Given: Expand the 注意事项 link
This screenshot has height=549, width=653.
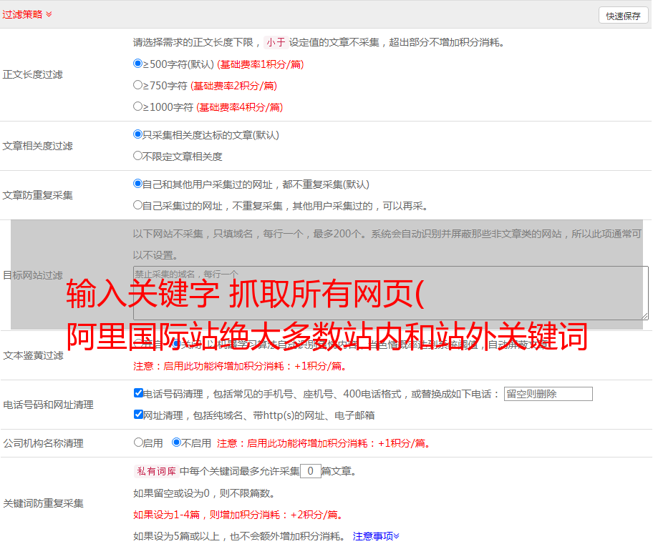Looking at the screenshot, I should tap(375, 535).
